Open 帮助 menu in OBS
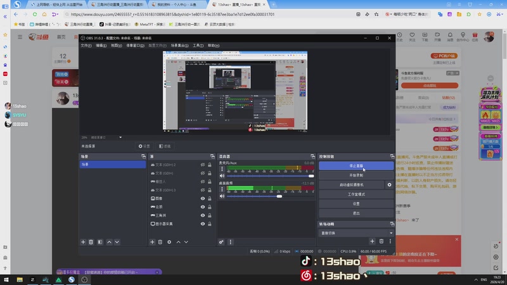This screenshot has width=507, height=285. [x=214, y=46]
